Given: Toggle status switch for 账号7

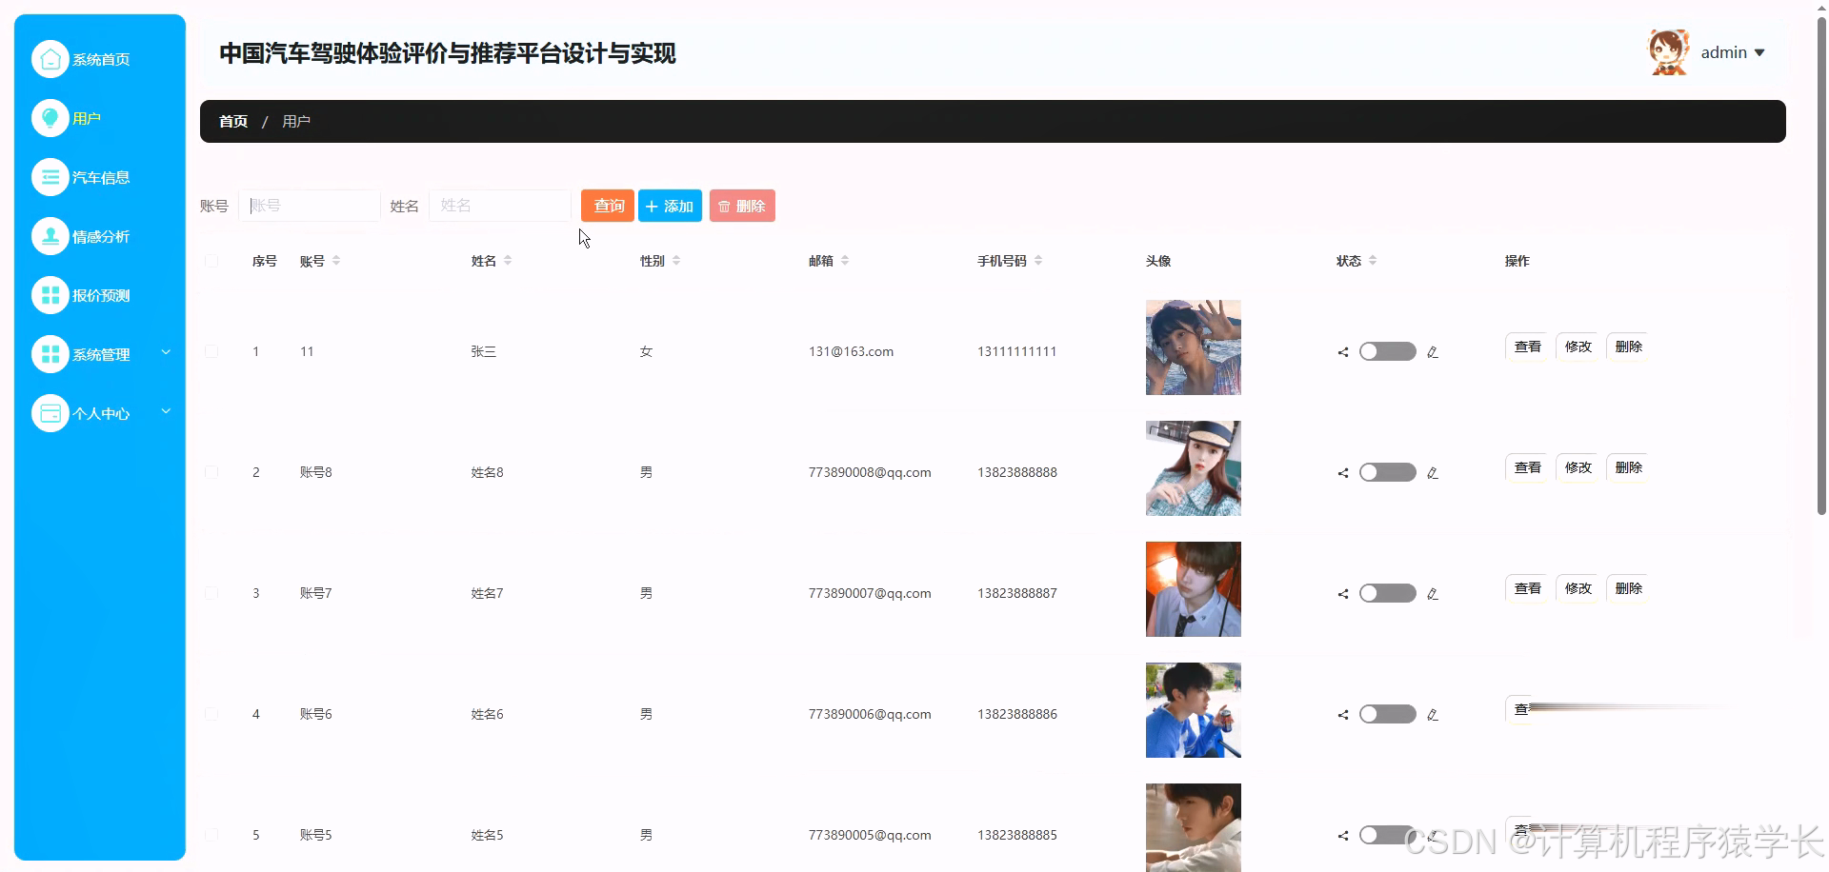Looking at the screenshot, I should [x=1388, y=593].
